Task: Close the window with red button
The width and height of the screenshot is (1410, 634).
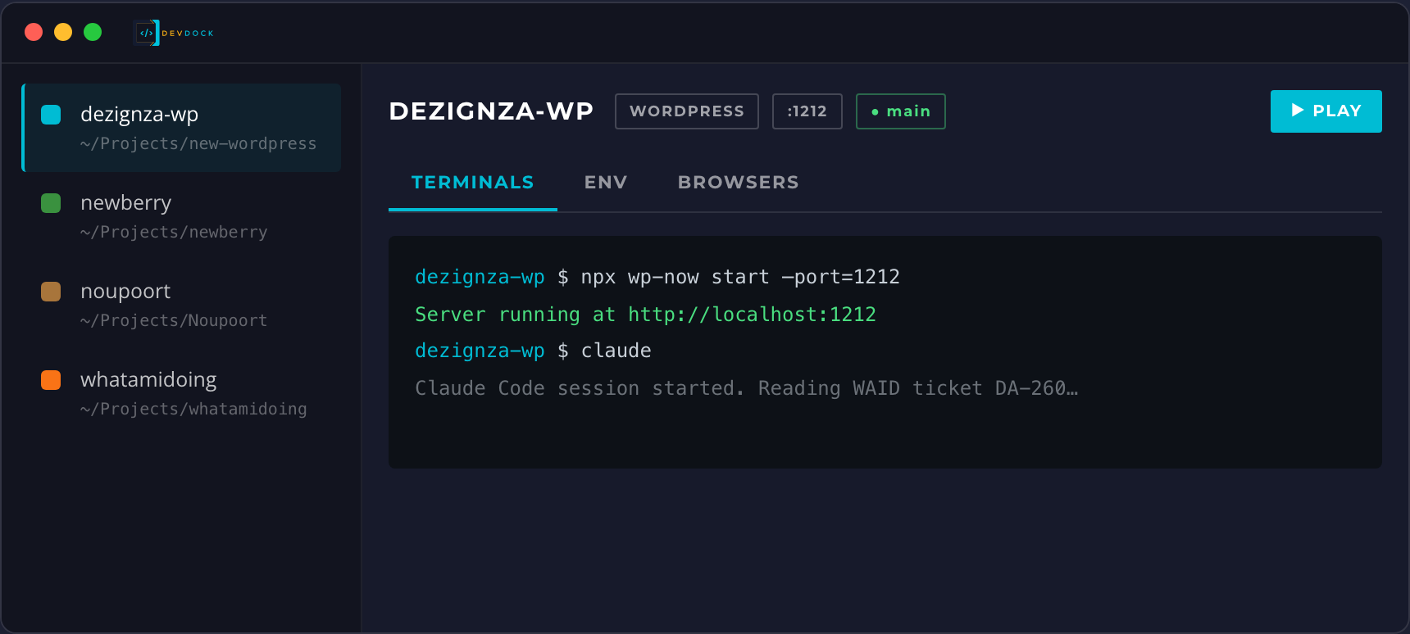Action: (x=34, y=32)
